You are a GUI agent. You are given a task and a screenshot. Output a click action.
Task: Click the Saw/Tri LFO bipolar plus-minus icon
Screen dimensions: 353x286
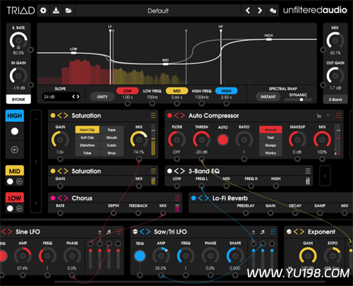point(253,232)
